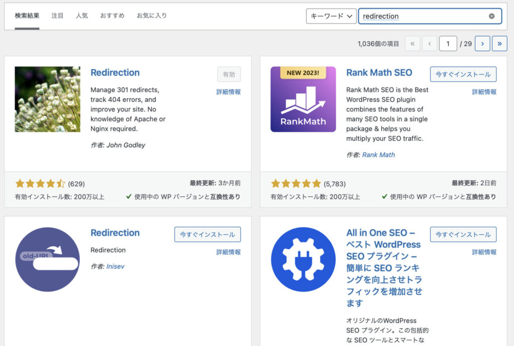This screenshot has width=514, height=346.
Task: Click the Inisev Redirection old-URL icon
Action: point(47,260)
